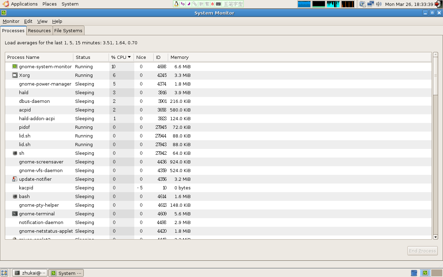Sort by Status column header
Screen dimensions: 443x277
91,57
